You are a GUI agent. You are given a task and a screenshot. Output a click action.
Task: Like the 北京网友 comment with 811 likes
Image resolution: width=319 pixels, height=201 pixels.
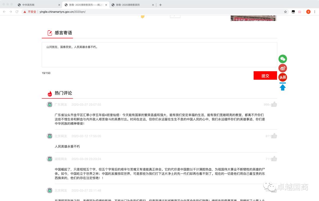click(274, 136)
